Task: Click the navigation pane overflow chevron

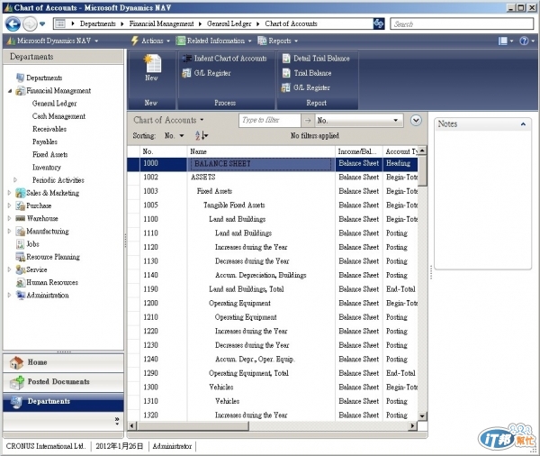Action: click(117, 421)
